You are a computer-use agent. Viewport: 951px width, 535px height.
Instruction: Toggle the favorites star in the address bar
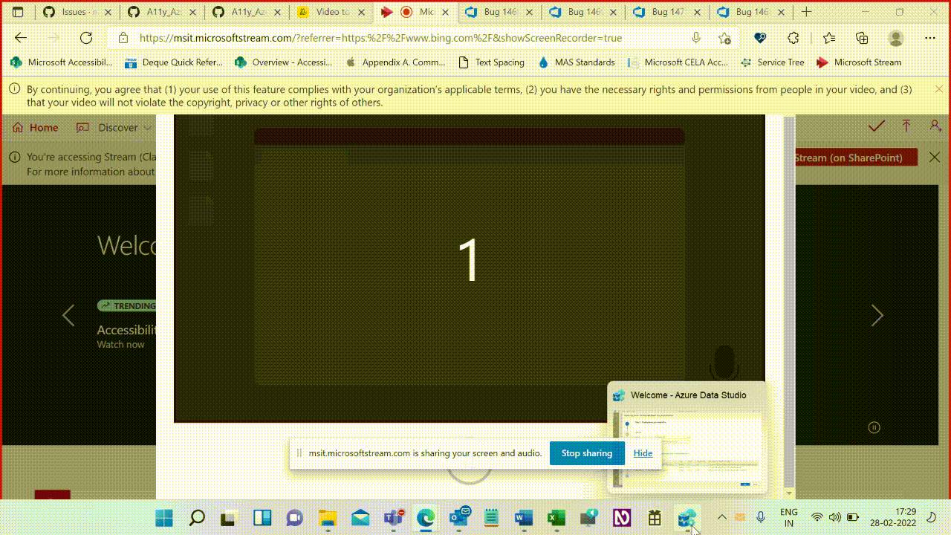pyautogui.click(x=724, y=38)
